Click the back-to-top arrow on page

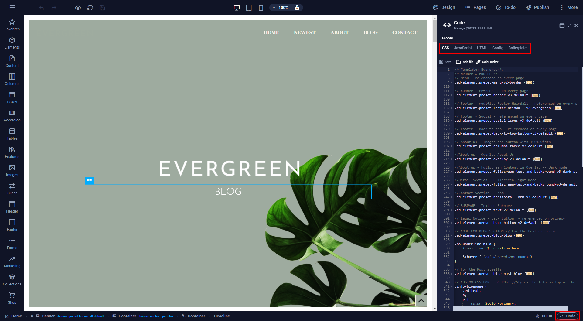pyautogui.click(x=421, y=301)
